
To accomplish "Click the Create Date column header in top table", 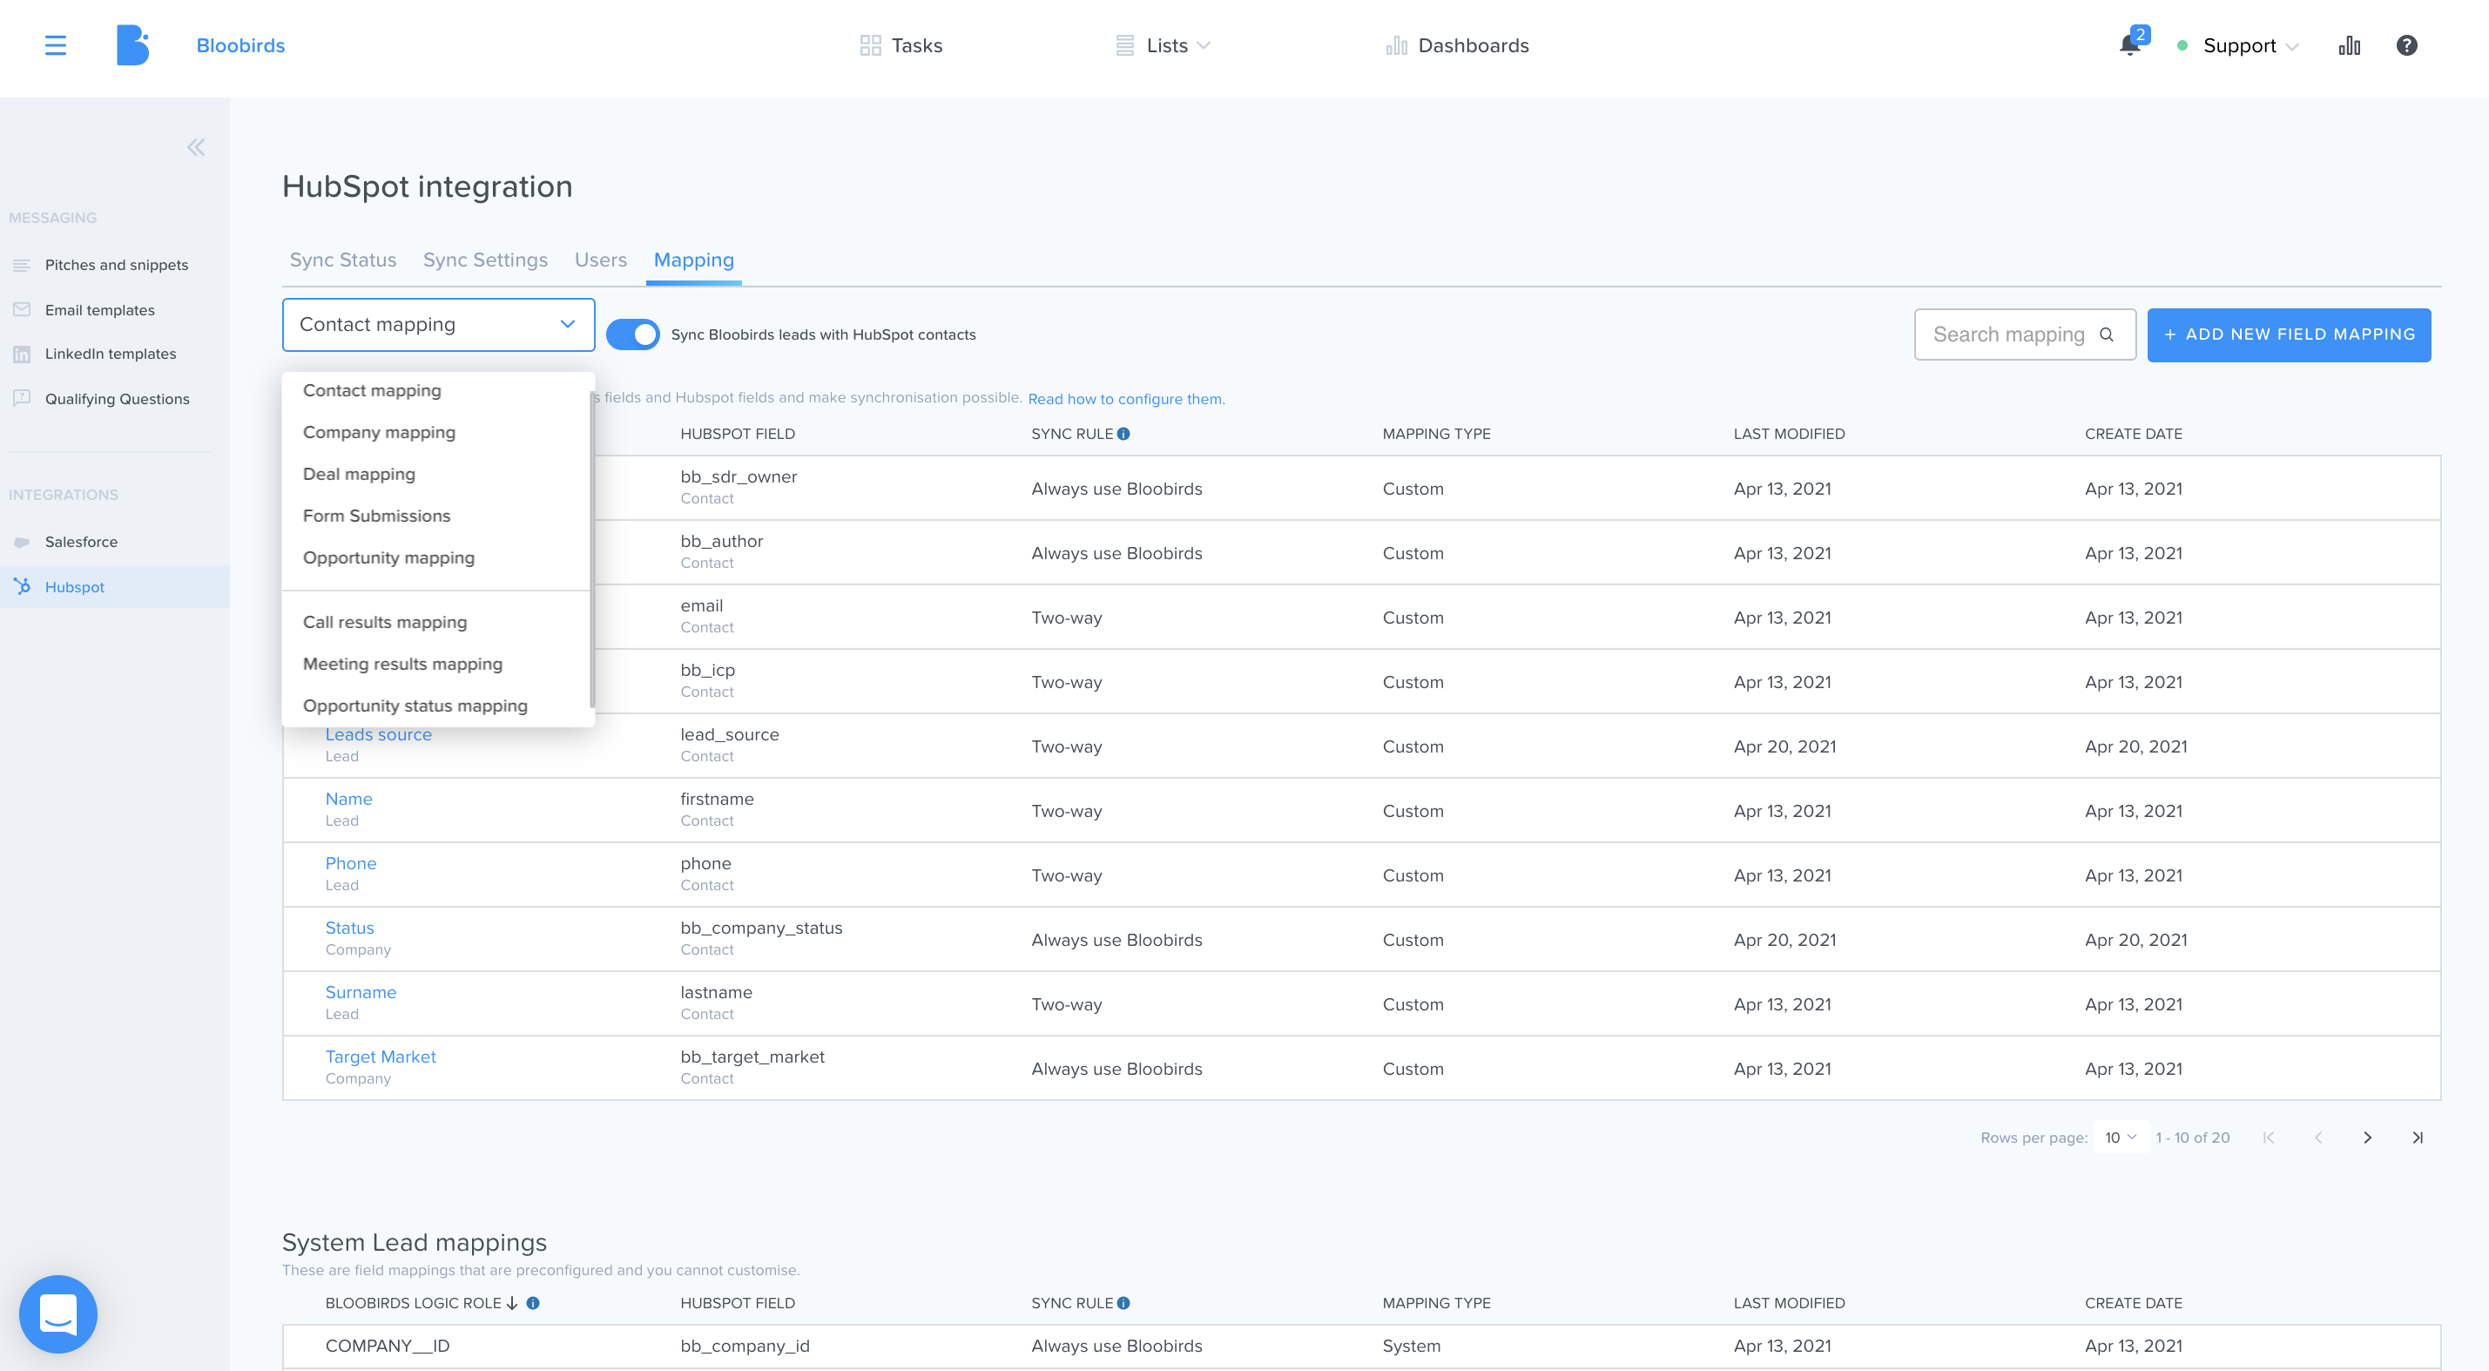I will (x=2134, y=434).
